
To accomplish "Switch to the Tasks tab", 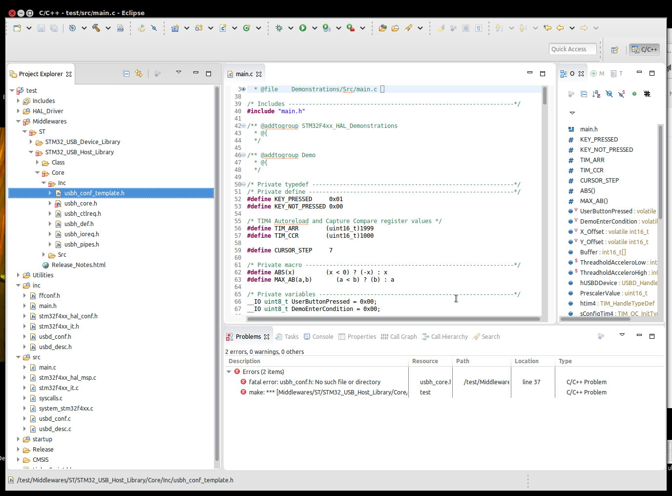I will [287, 337].
